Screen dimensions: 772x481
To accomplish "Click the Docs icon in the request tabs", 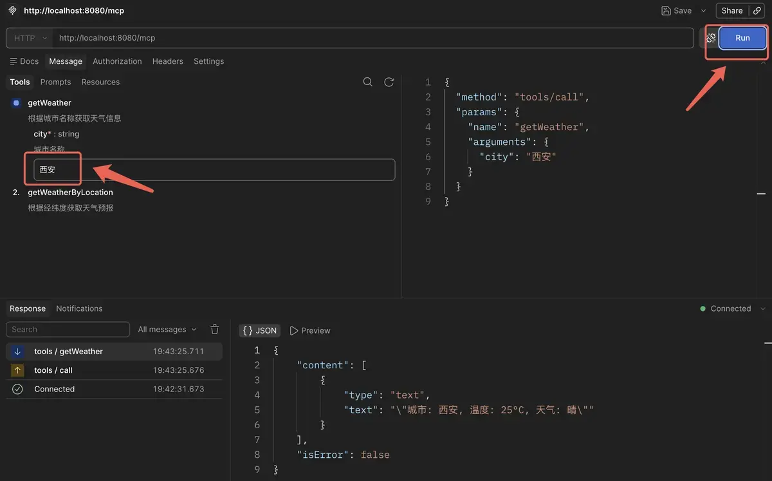I will (13, 61).
